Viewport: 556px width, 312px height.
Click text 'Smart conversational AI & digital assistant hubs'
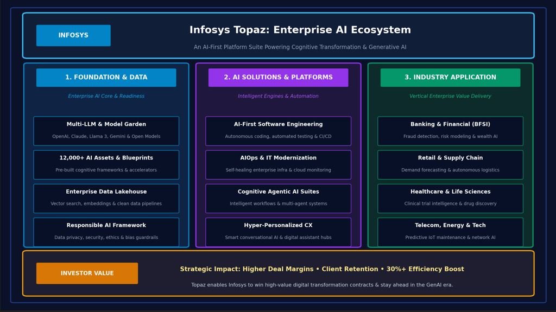coord(279,238)
